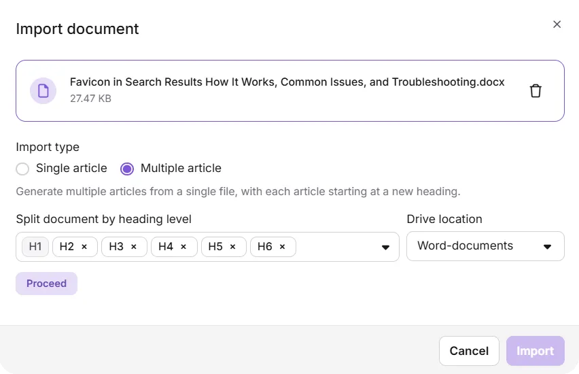Click the Import document dialog title

(77, 29)
